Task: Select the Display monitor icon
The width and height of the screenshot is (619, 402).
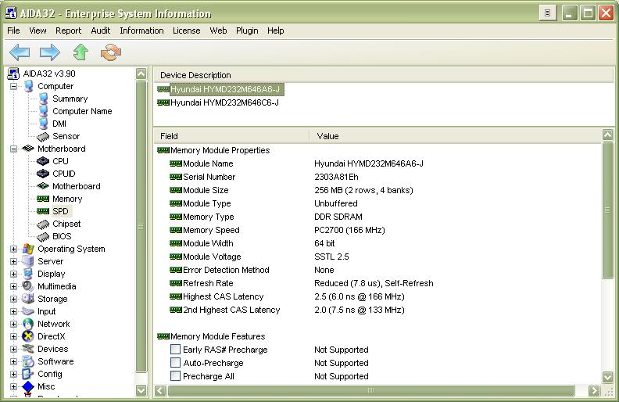Action: coord(28,274)
